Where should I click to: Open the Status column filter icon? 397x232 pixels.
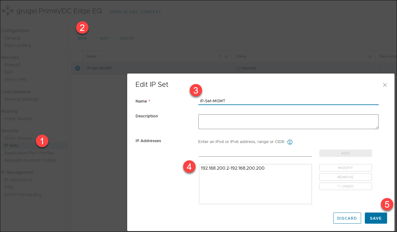click(x=369, y=57)
